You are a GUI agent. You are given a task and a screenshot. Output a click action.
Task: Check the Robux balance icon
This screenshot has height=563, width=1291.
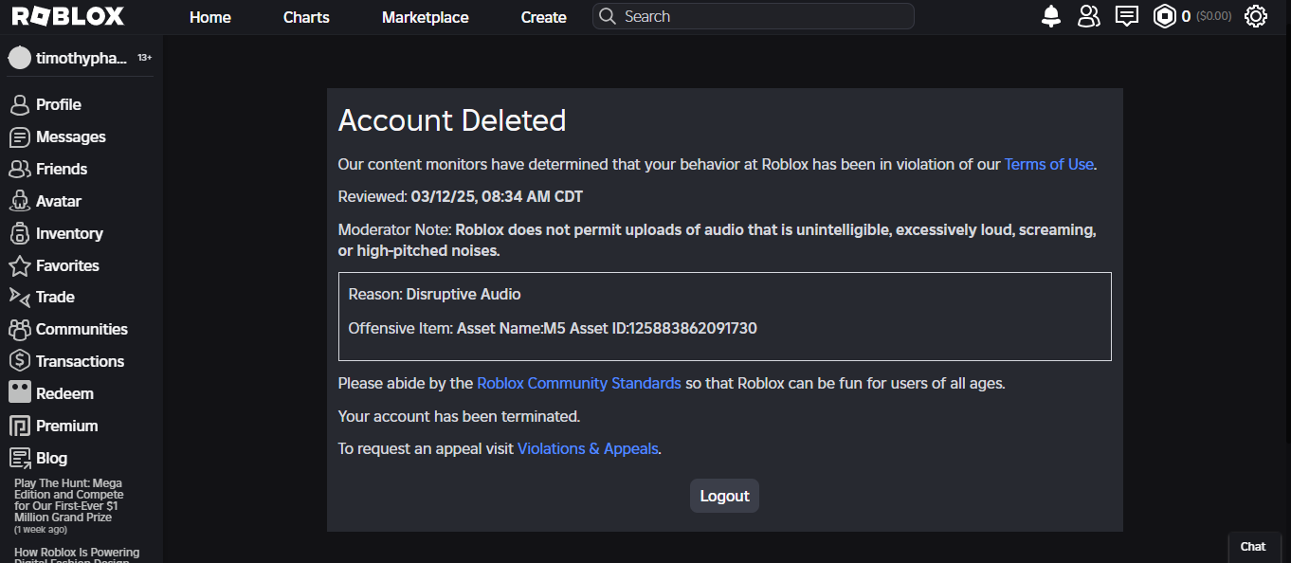click(x=1166, y=16)
